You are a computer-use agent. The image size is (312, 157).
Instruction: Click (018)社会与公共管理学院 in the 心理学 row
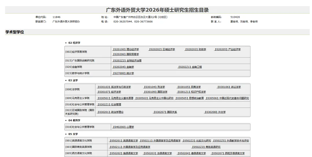[88, 127]
